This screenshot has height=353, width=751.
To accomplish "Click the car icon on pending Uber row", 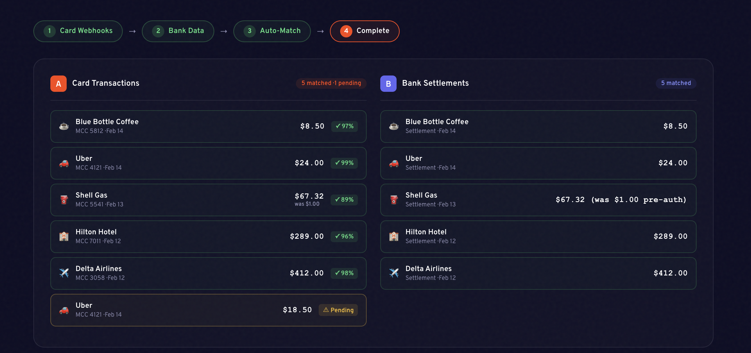I will click(x=64, y=310).
